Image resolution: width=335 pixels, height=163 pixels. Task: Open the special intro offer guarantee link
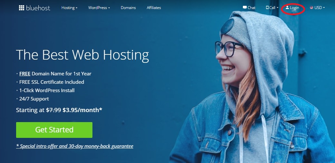tap(74, 146)
